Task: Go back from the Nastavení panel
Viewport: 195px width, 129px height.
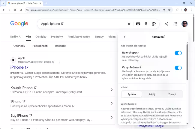Action: point(125,37)
